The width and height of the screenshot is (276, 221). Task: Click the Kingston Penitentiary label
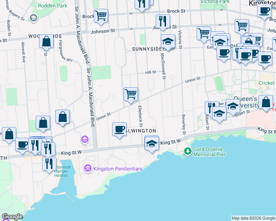point(118,169)
